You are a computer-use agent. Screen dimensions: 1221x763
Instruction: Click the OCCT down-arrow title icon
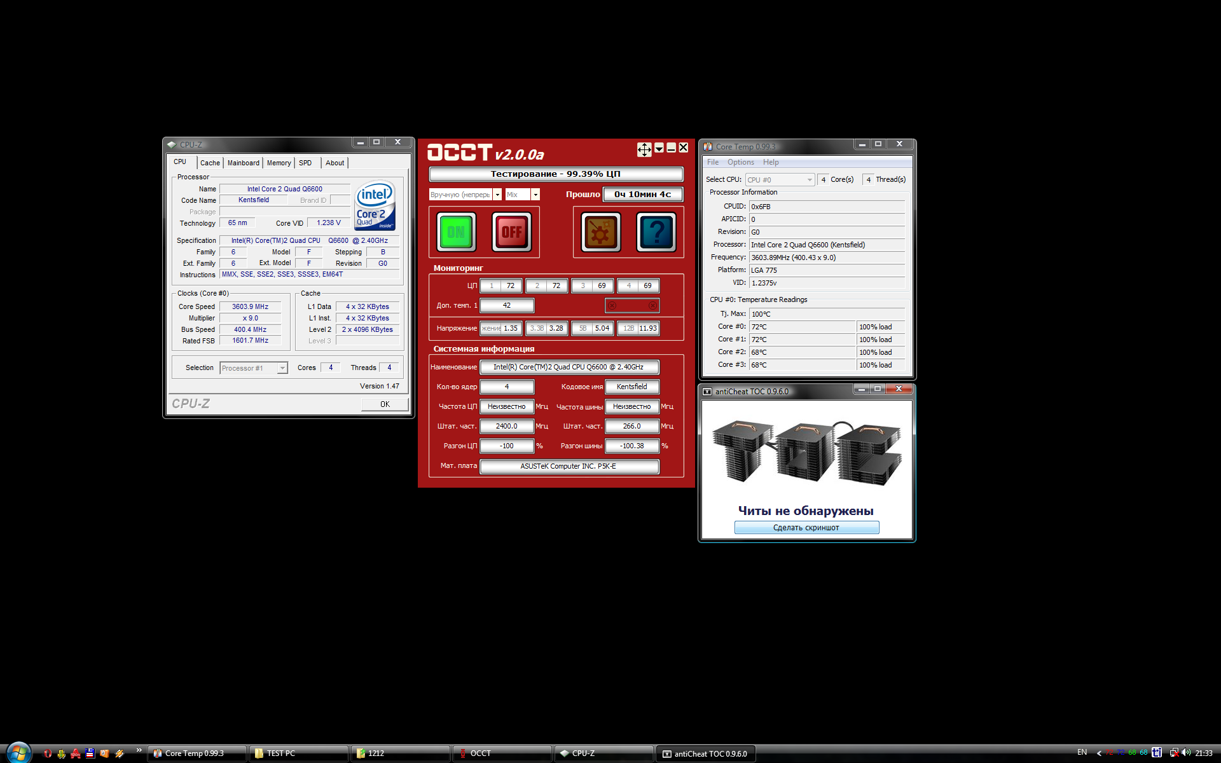click(659, 148)
